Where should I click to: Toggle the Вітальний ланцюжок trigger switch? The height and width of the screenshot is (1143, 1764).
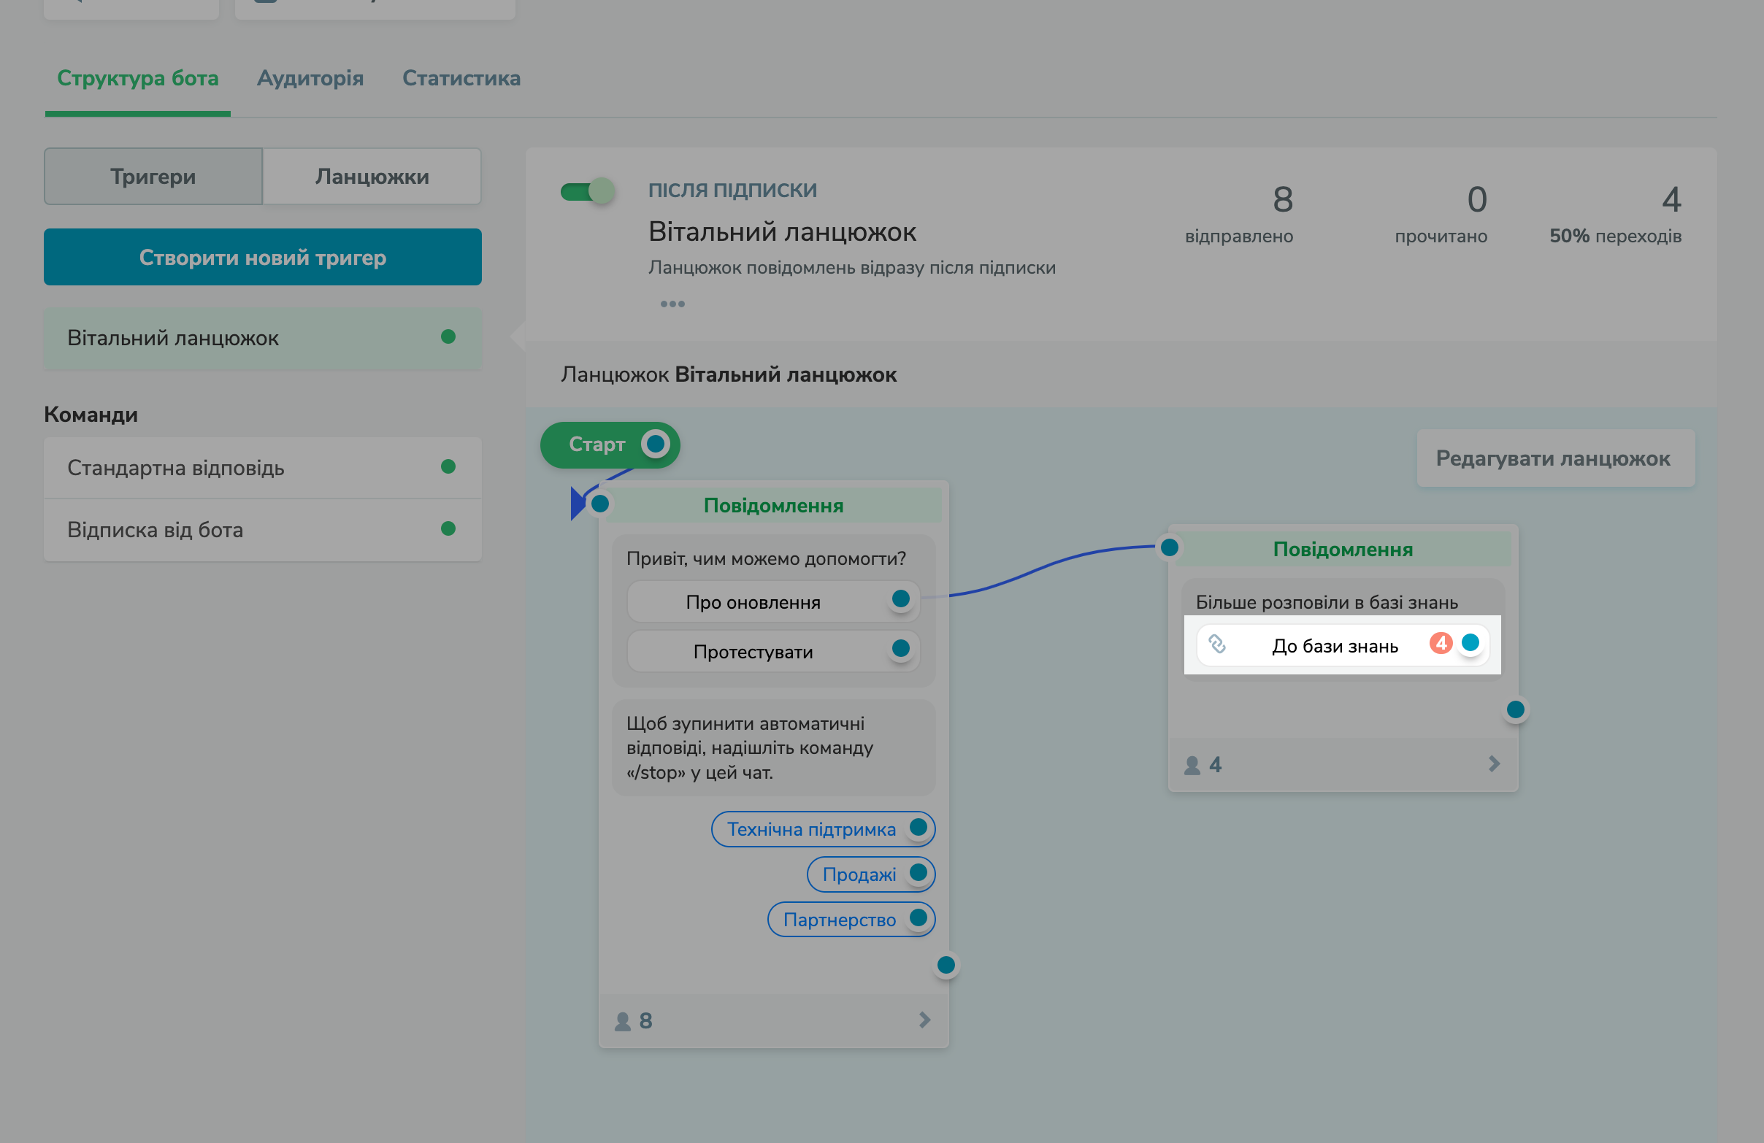pyautogui.click(x=587, y=191)
